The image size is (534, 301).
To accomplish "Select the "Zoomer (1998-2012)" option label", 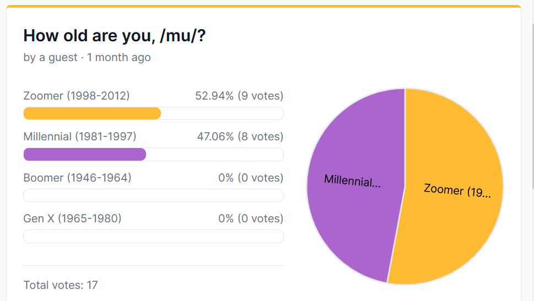I will click(77, 96).
